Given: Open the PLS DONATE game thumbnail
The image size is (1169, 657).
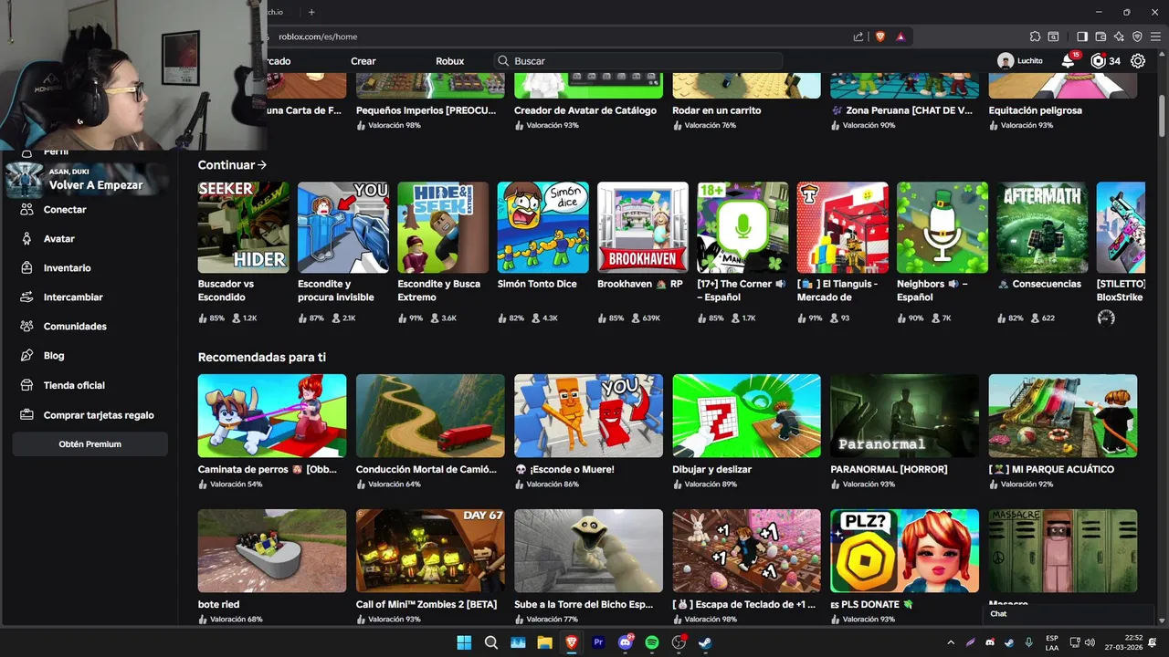Looking at the screenshot, I should 905,551.
